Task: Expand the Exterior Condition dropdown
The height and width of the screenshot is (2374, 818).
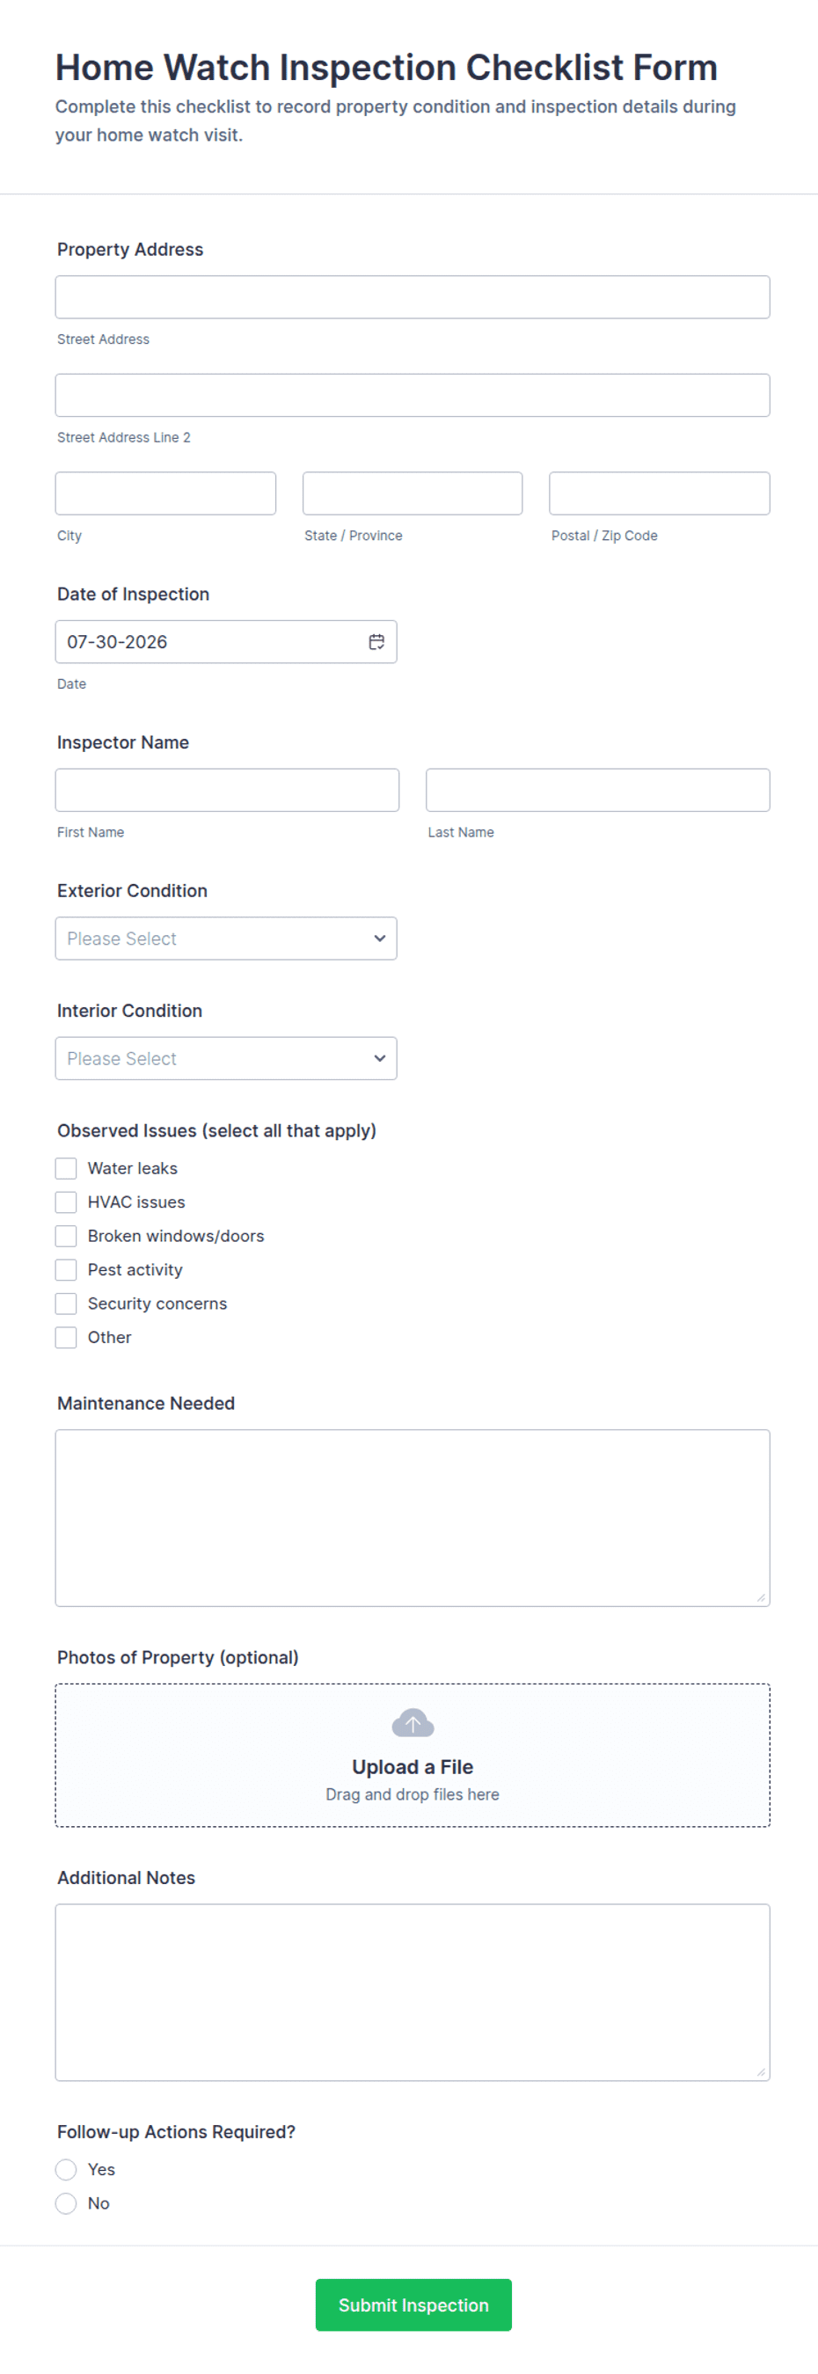Action: [226, 939]
